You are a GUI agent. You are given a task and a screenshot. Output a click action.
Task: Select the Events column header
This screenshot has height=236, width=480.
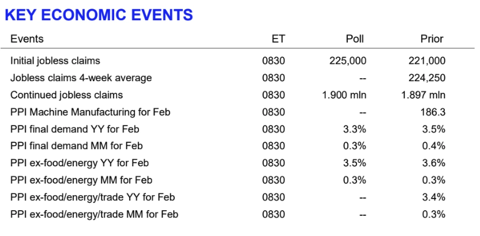click(27, 39)
